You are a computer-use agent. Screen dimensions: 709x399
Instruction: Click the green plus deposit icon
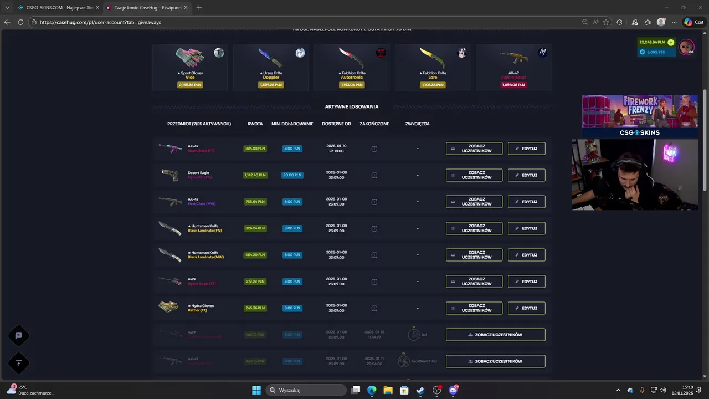point(671,42)
